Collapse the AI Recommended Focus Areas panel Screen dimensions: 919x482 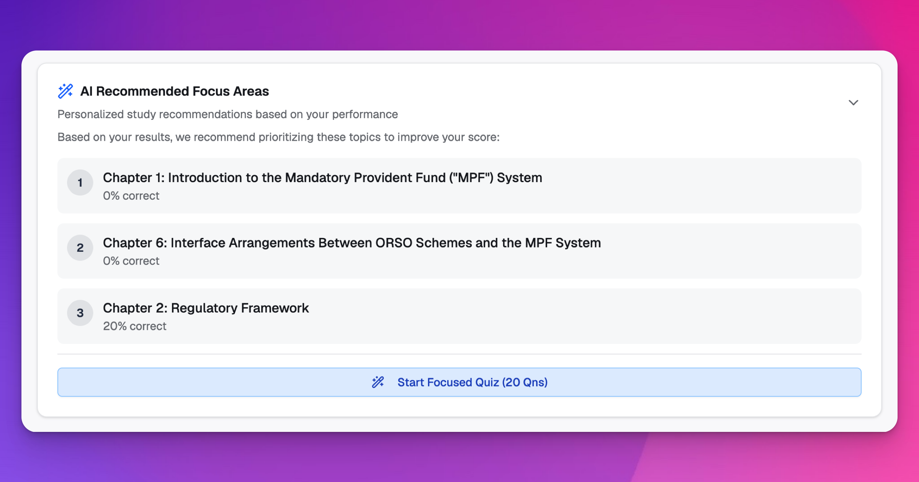853,103
